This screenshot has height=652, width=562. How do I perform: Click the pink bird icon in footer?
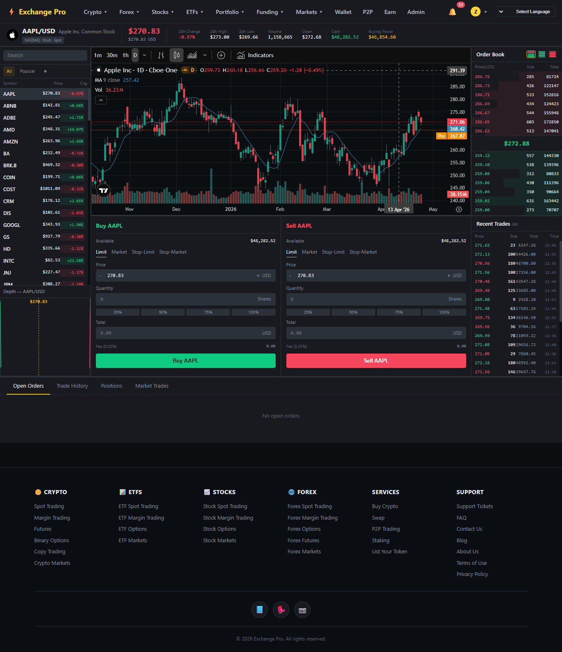click(x=281, y=610)
